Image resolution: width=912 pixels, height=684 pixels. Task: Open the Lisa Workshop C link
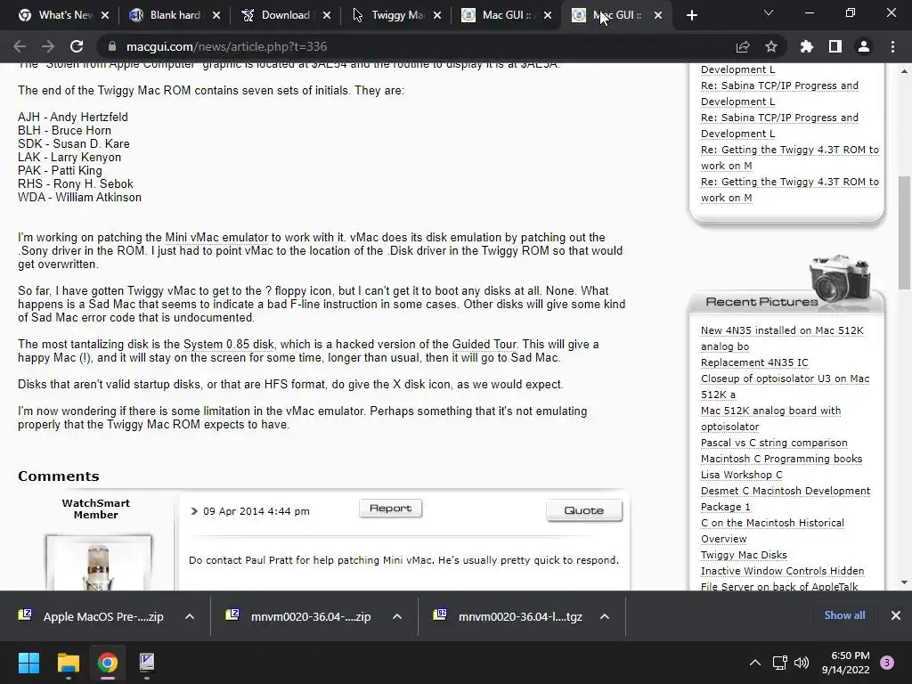[742, 475]
